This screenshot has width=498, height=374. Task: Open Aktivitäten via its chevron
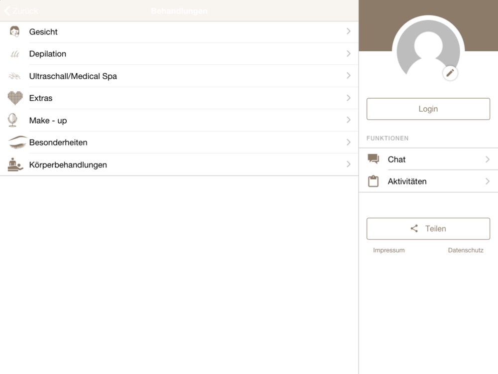(x=488, y=182)
